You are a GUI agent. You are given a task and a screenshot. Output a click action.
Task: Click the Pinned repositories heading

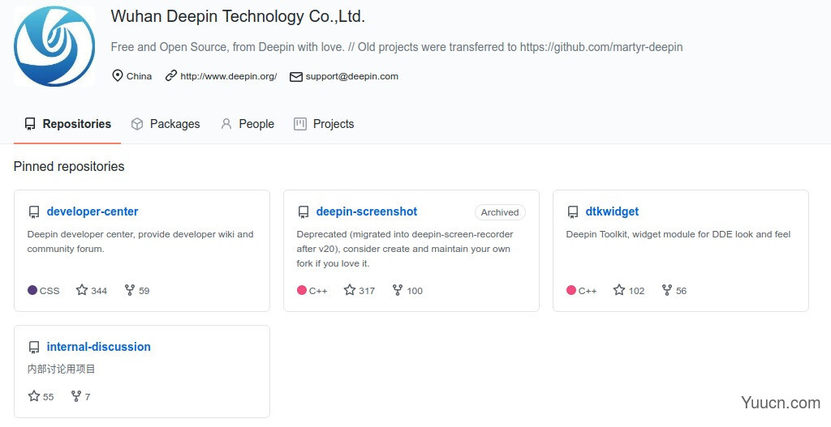tap(69, 166)
